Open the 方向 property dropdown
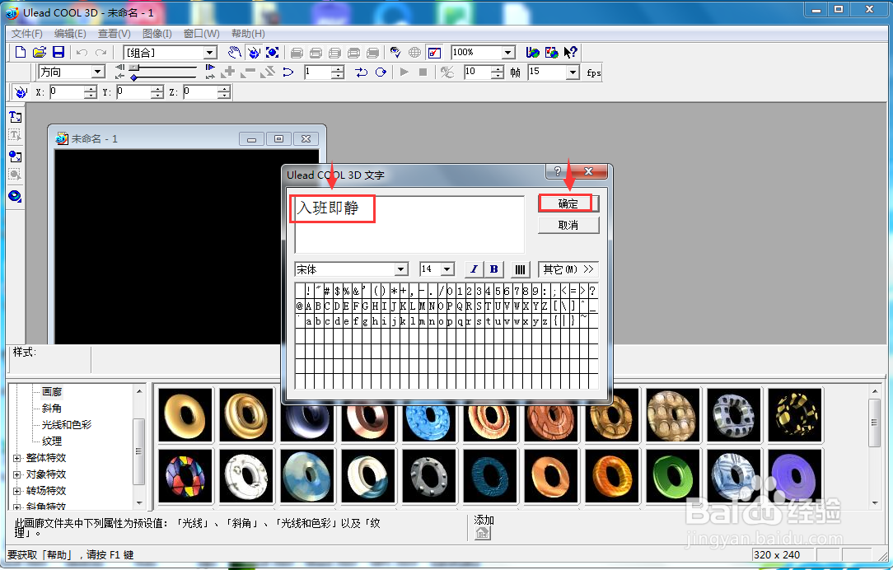The width and height of the screenshot is (893, 570). tap(98, 72)
